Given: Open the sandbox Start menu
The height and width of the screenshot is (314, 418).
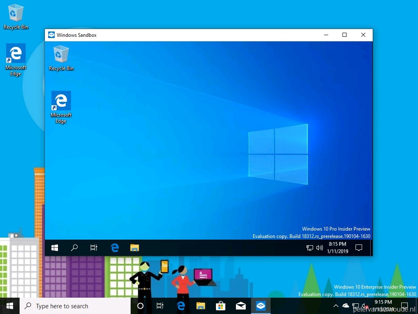Looking at the screenshot, I should pyautogui.click(x=55, y=247).
